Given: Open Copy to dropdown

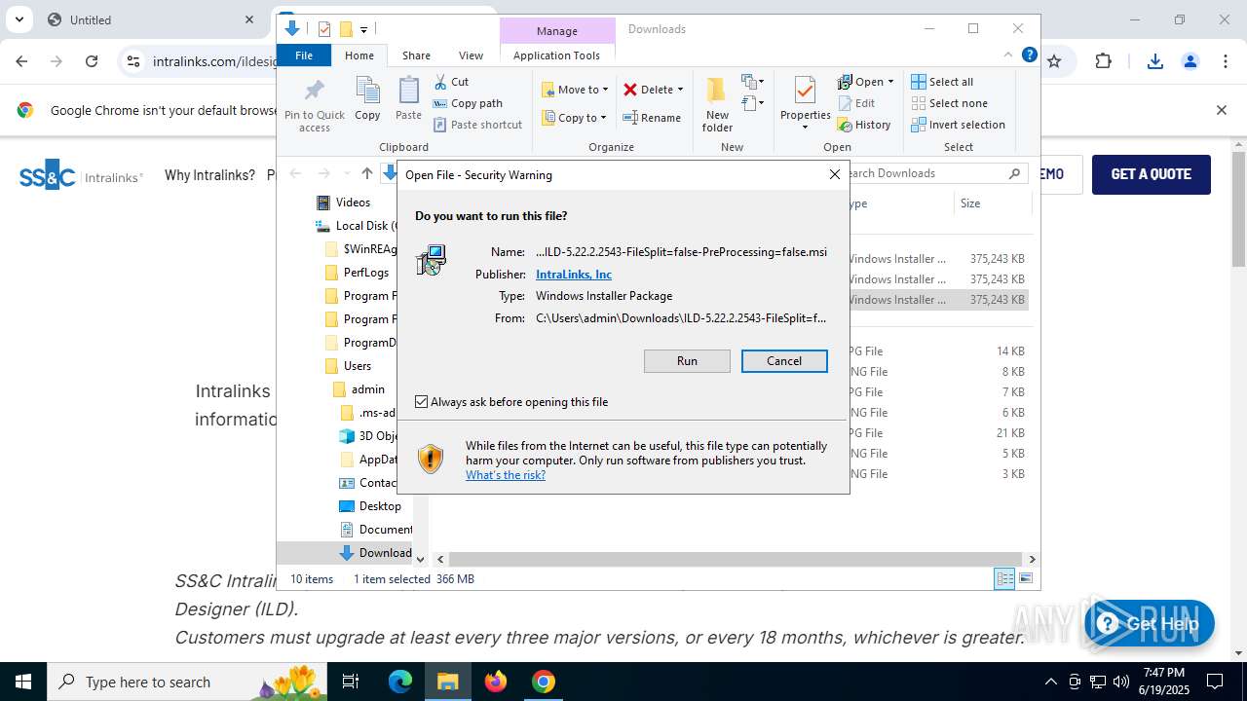Looking at the screenshot, I should click(574, 118).
